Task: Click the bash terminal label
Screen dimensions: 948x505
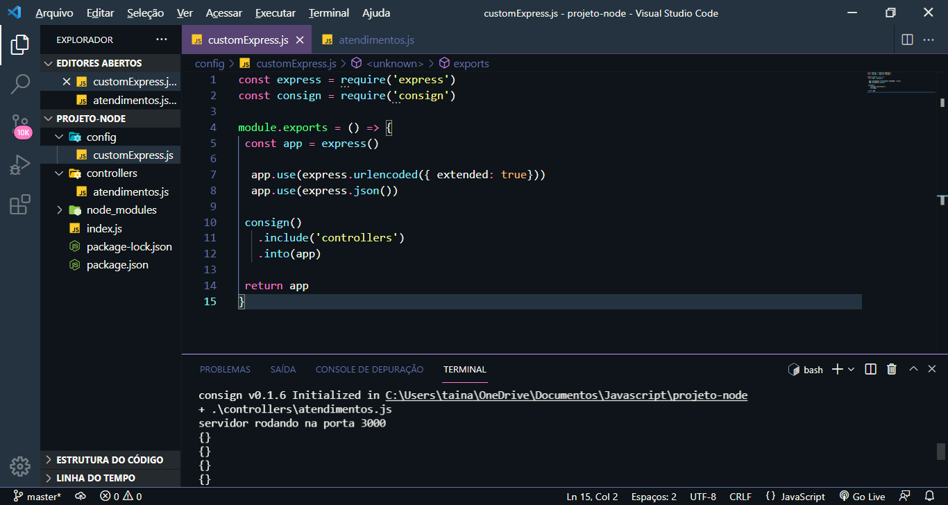Action: pos(806,370)
